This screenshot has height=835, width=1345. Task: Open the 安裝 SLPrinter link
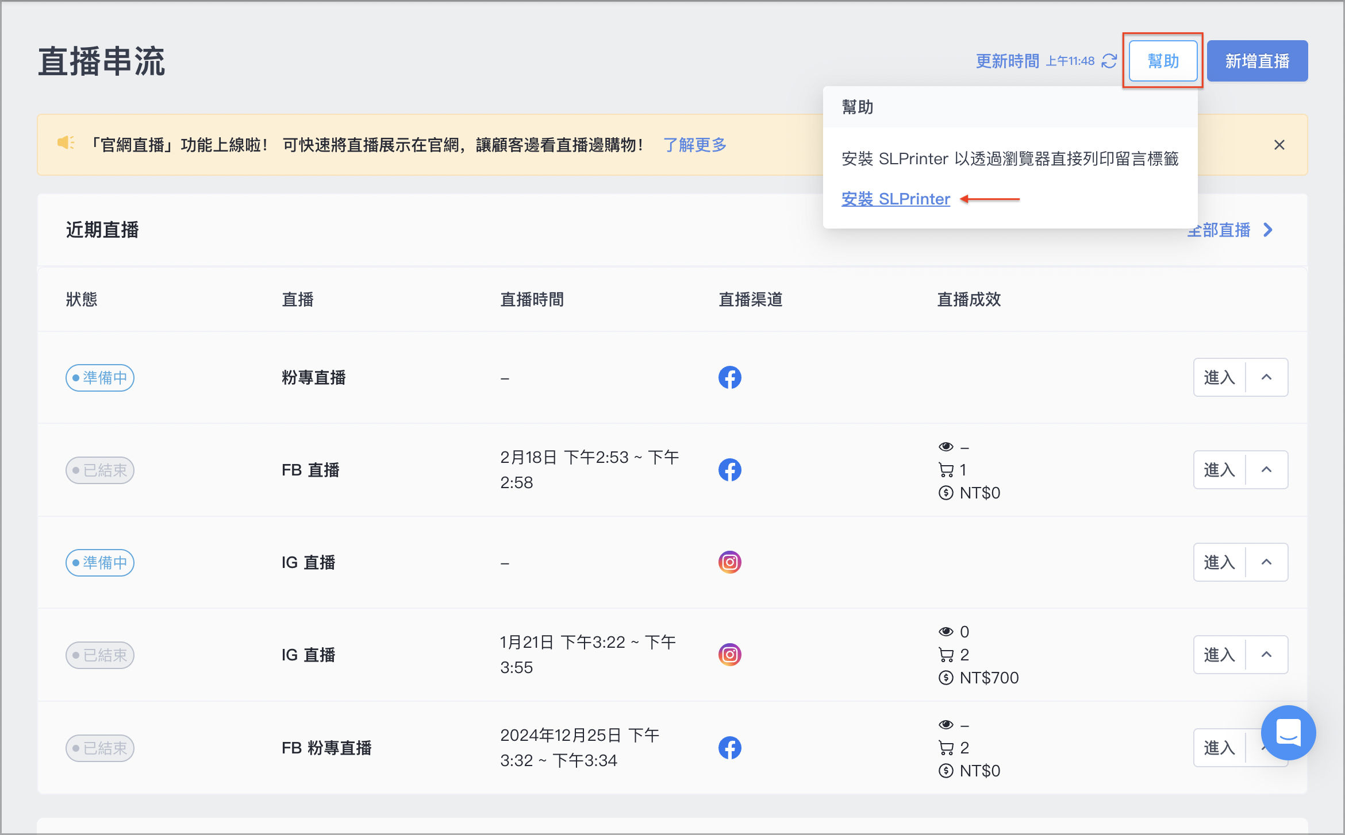point(896,199)
